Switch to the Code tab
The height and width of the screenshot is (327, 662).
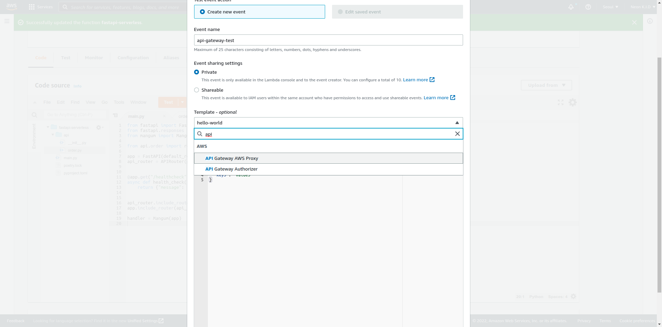pos(41,58)
